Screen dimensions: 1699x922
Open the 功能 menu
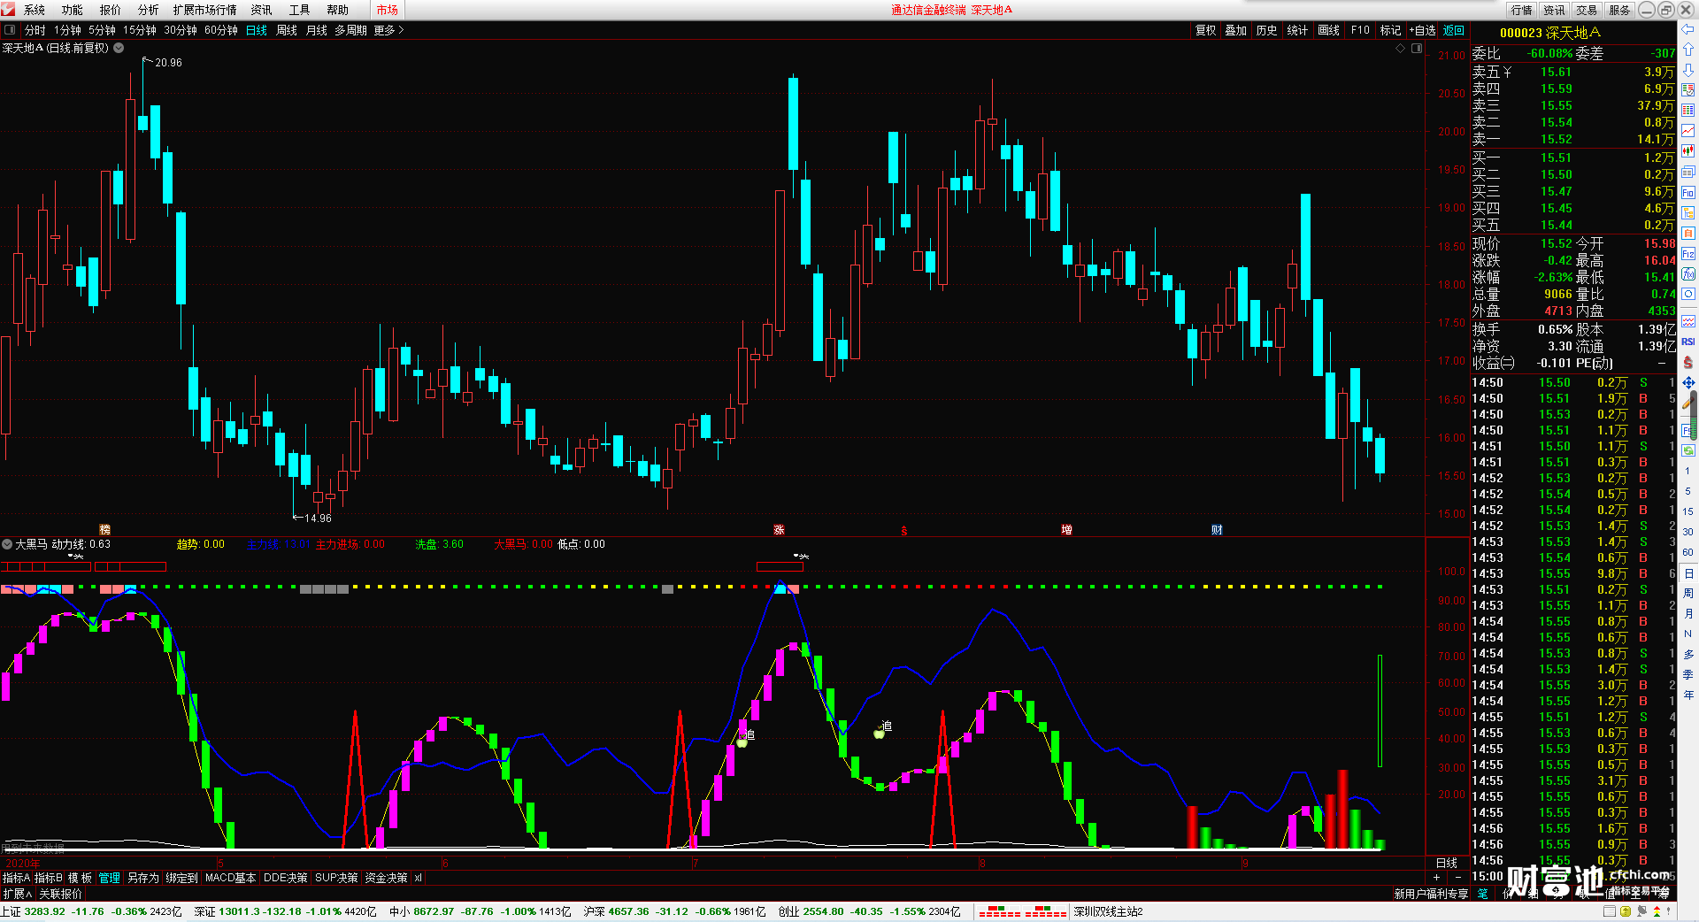point(73,10)
